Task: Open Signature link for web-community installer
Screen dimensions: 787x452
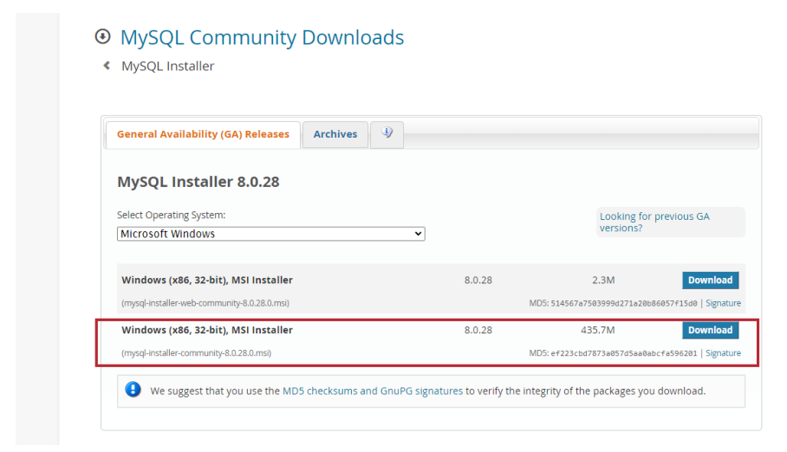Action: pos(723,303)
